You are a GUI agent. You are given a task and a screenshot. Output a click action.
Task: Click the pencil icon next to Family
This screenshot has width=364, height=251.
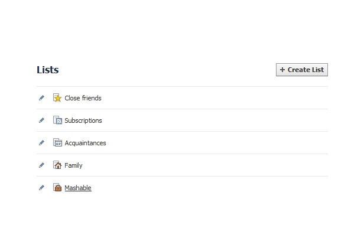point(41,165)
